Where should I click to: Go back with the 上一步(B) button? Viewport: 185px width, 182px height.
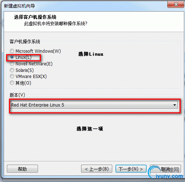(x=97, y=169)
